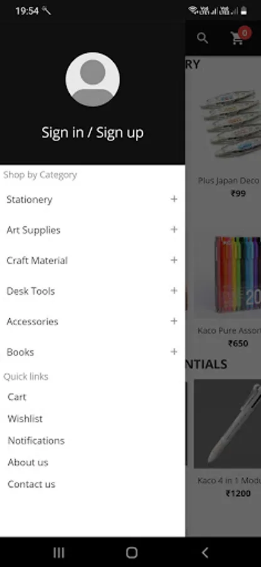Open the Notifications quick link
The image size is (261, 567).
pyautogui.click(x=36, y=440)
